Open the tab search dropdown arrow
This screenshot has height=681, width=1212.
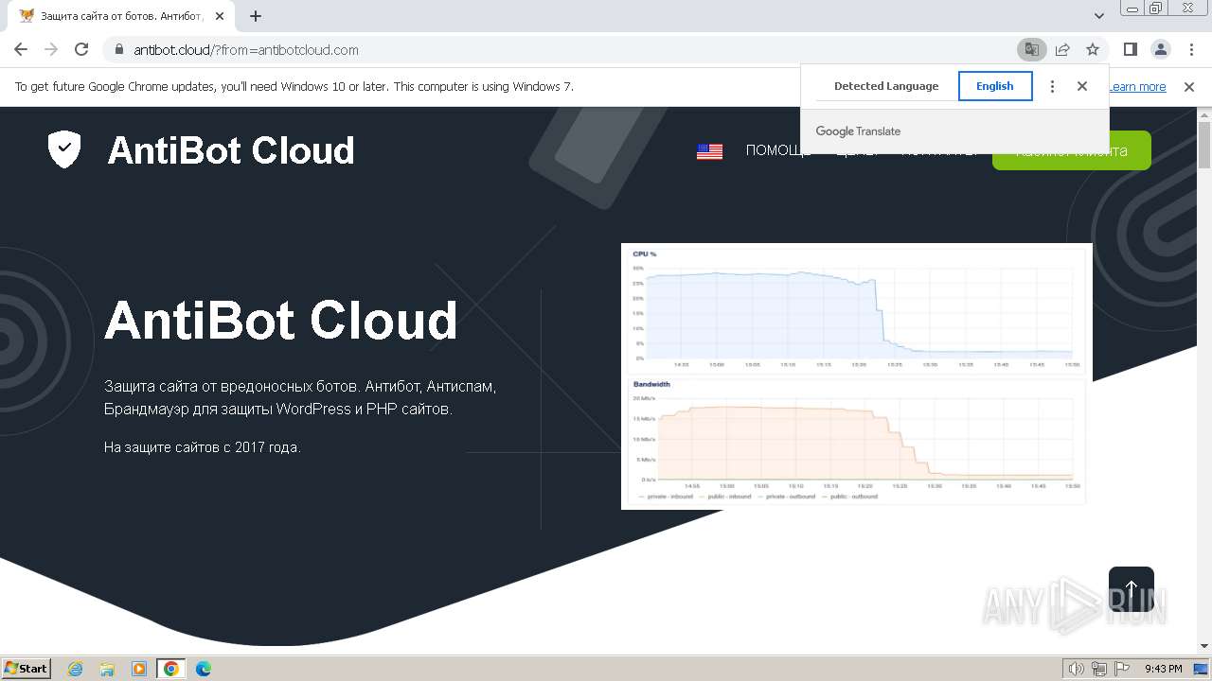click(1099, 16)
